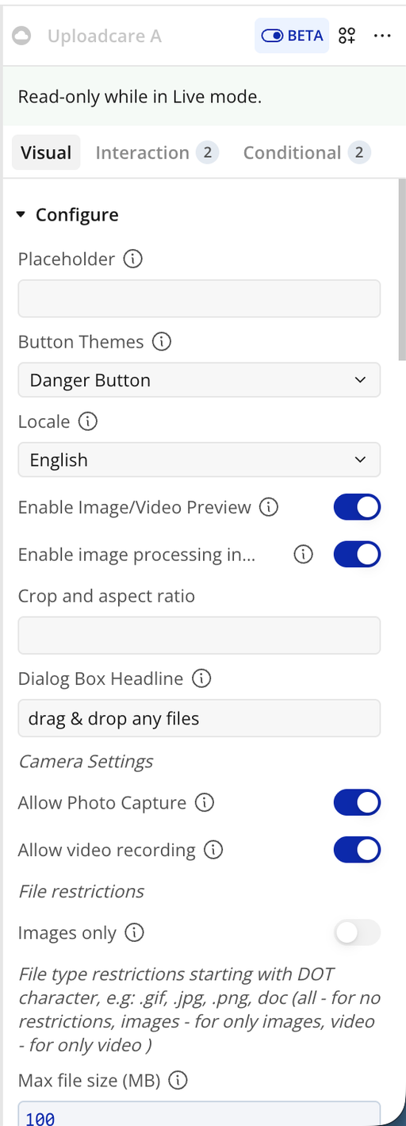Toggle the BETA switch
This screenshot has width=406, height=1126.
coord(292,36)
